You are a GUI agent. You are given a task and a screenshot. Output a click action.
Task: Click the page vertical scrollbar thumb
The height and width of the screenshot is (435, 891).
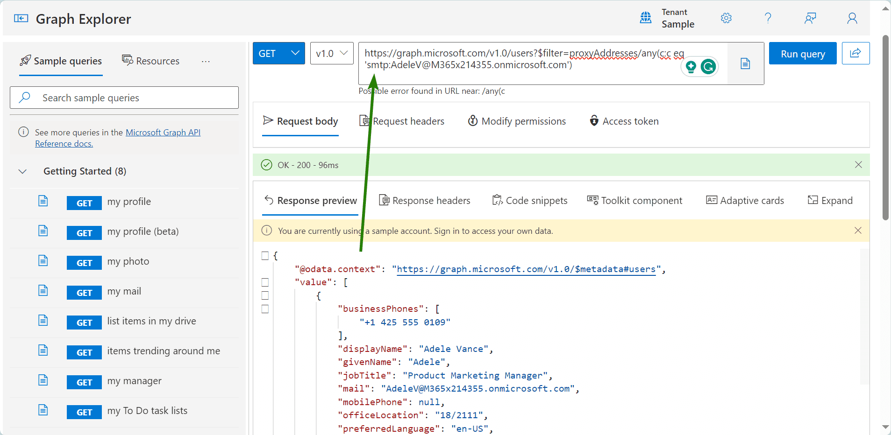pos(885,127)
